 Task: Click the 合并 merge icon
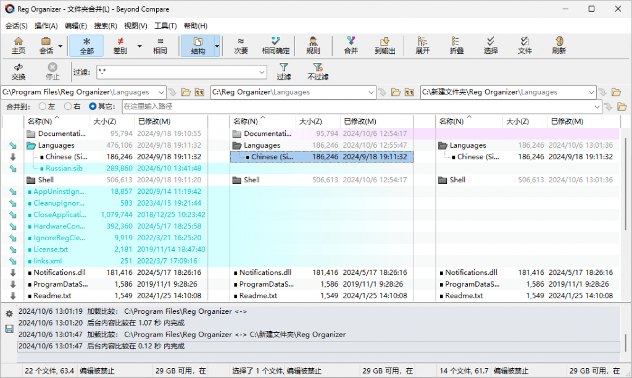tap(351, 46)
